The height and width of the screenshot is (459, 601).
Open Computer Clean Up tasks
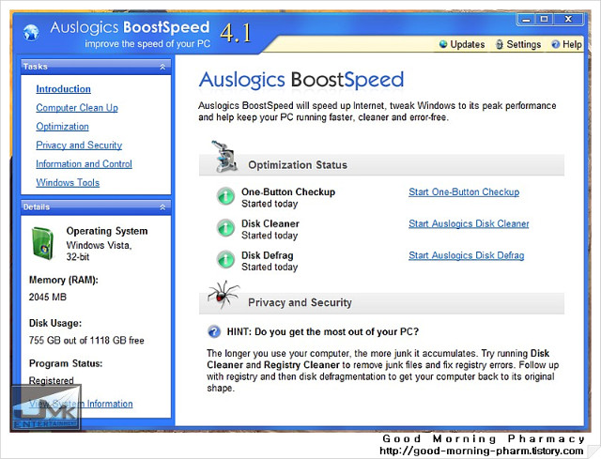click(x=77, y=108)
